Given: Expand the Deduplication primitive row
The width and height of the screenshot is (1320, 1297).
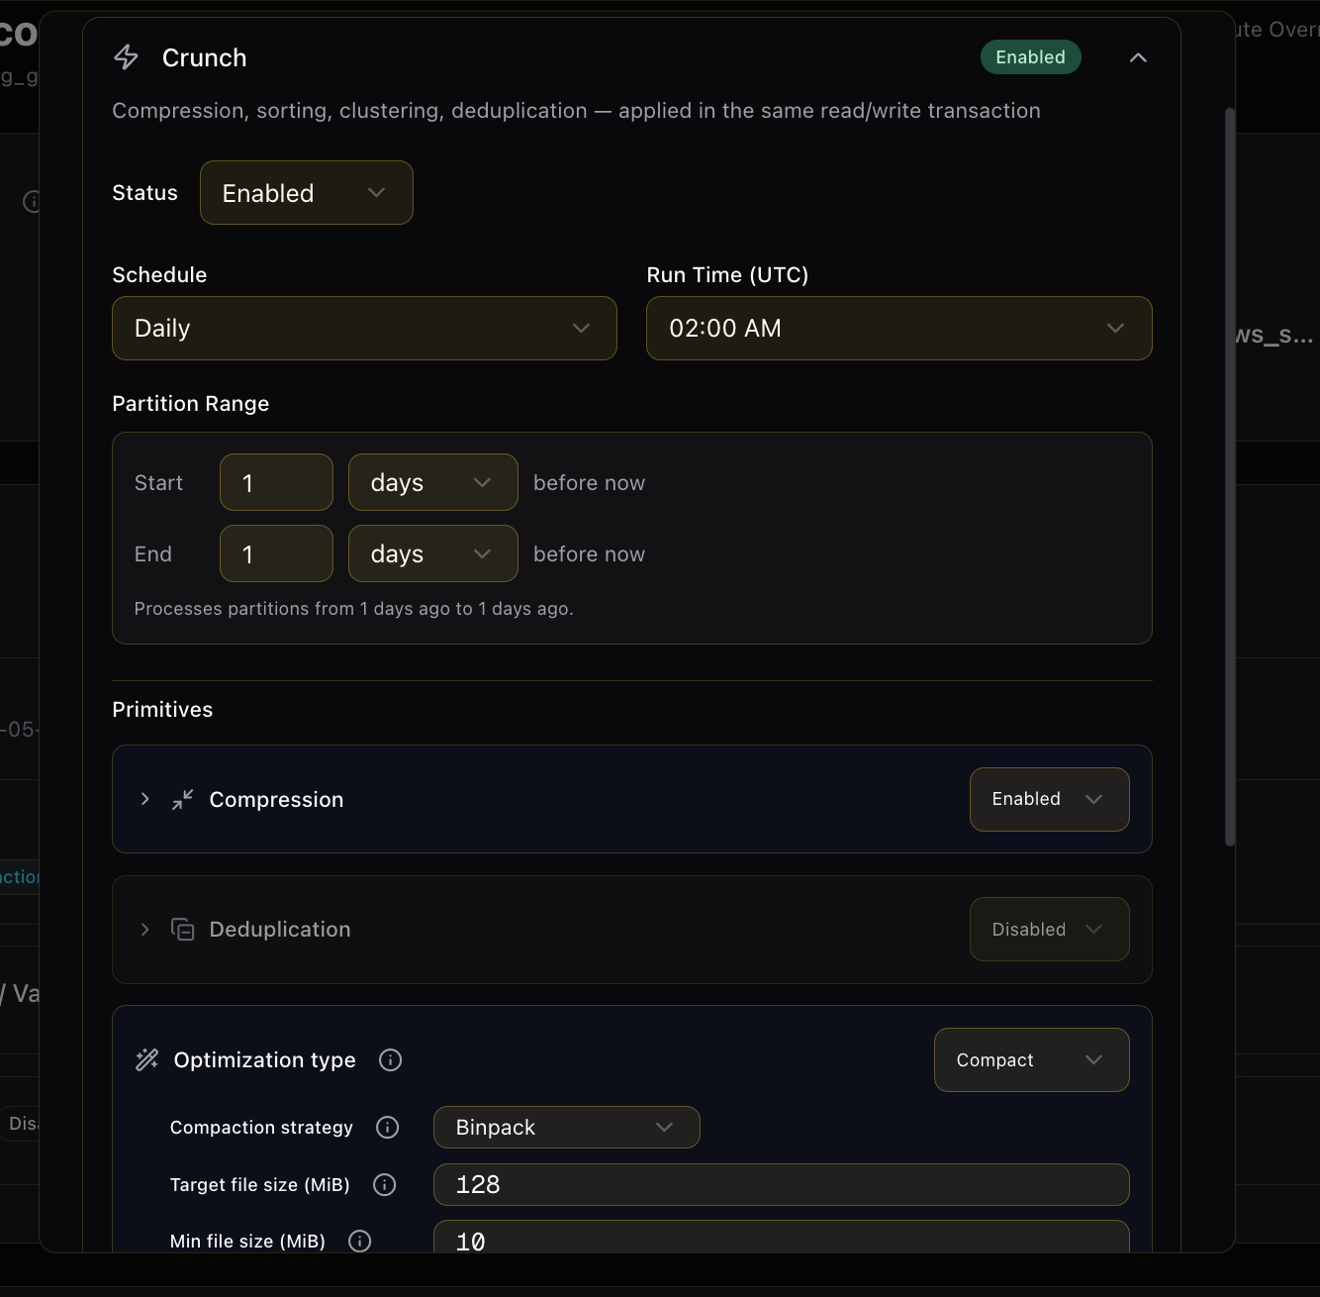Looking at the screenshot, I should point(144,930).
